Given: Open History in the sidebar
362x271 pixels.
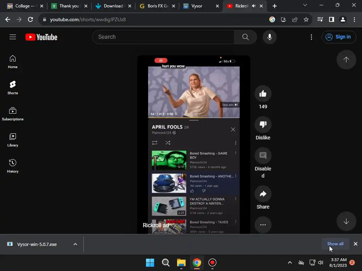Looking at the screenshot, I should coord(13,166).
